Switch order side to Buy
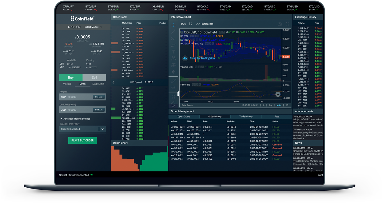Image resolution: width=382 pixels, height=203 pixels. (x=71, y=78)
